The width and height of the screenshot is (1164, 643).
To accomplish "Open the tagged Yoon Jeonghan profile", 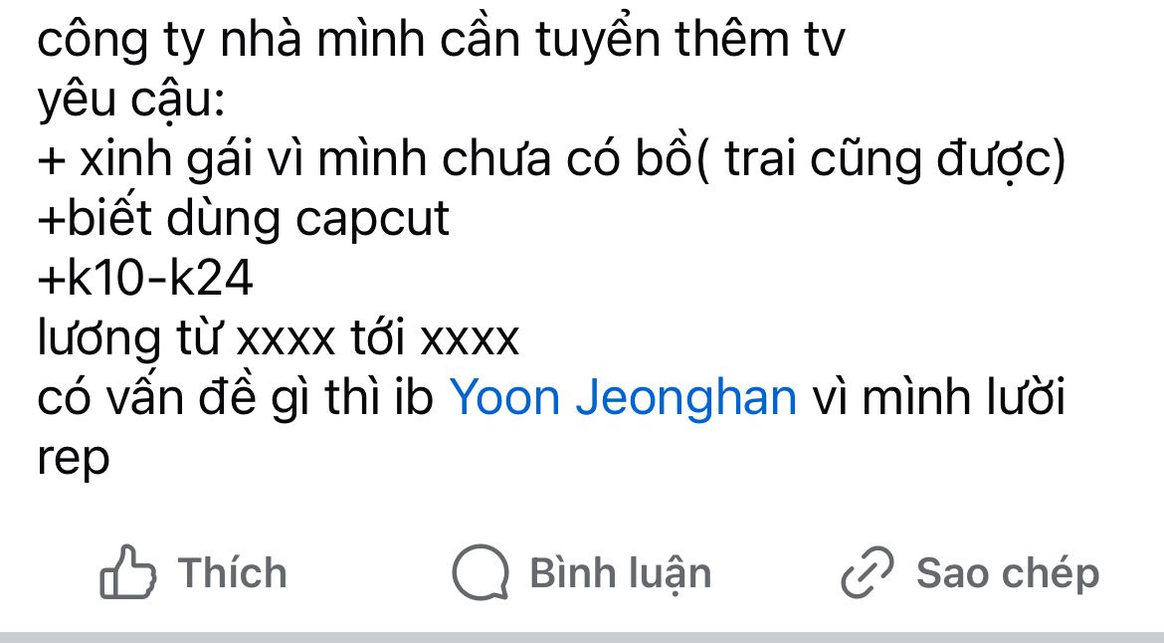I will click(623, 397).
